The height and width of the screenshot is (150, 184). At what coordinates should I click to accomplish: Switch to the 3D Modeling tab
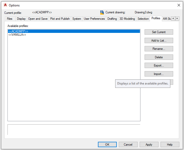127,19
